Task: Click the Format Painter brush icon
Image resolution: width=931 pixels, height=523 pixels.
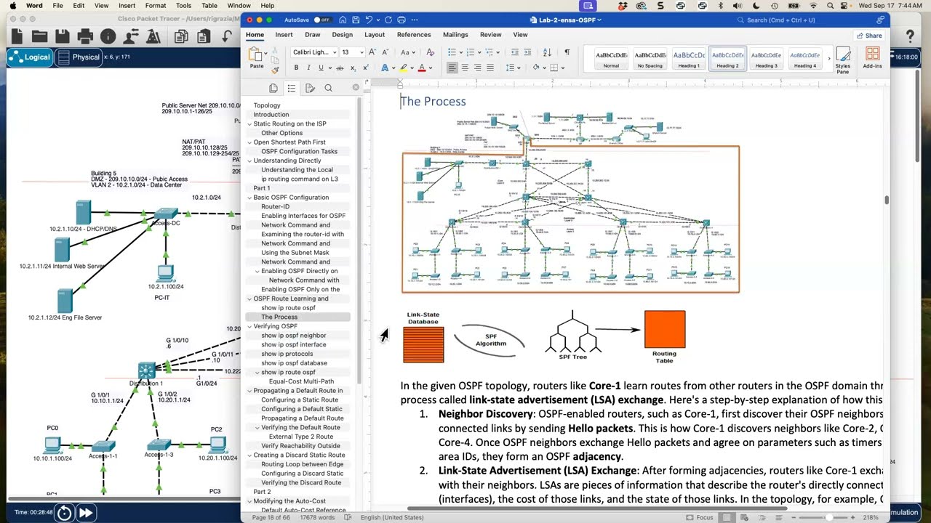Action: (275, 70)
